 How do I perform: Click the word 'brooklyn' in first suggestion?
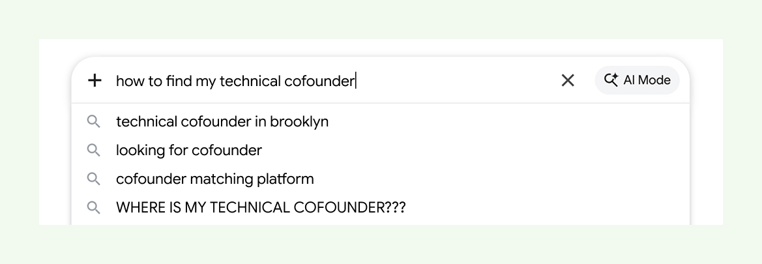[299, 121]
